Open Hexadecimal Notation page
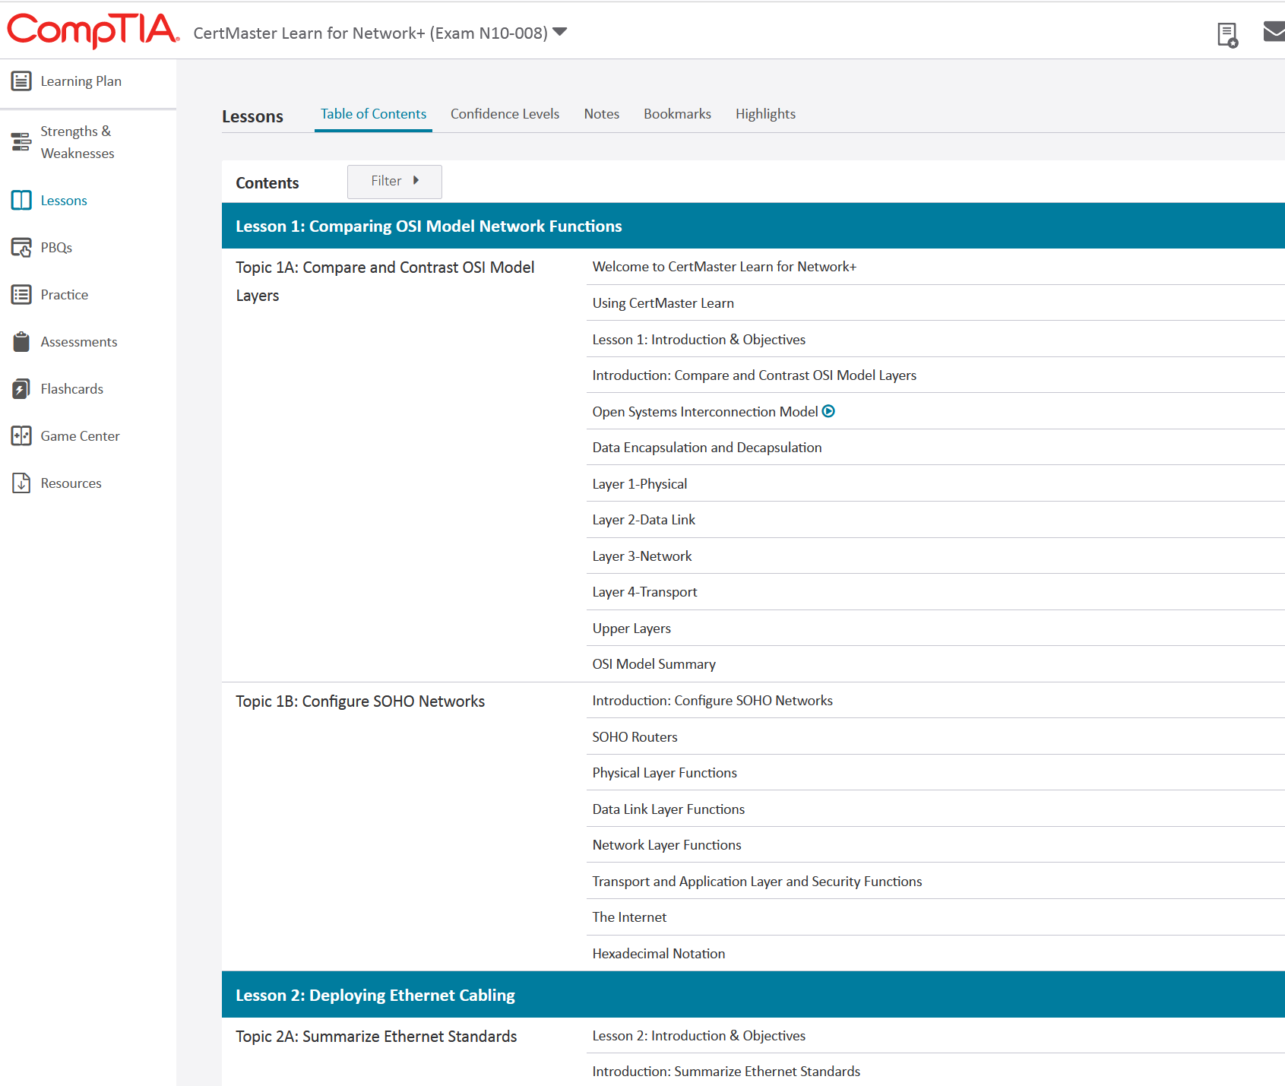Viewport: 1285px width, 1086px height. (658, 954)
